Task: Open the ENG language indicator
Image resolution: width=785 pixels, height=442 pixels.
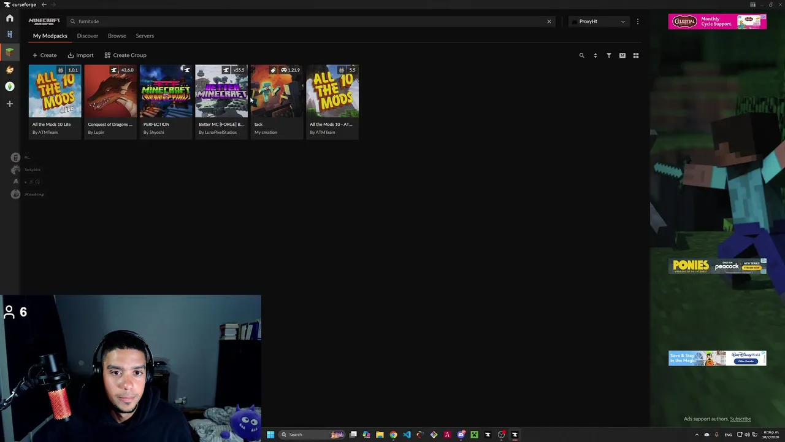Action: pos(728,435)
